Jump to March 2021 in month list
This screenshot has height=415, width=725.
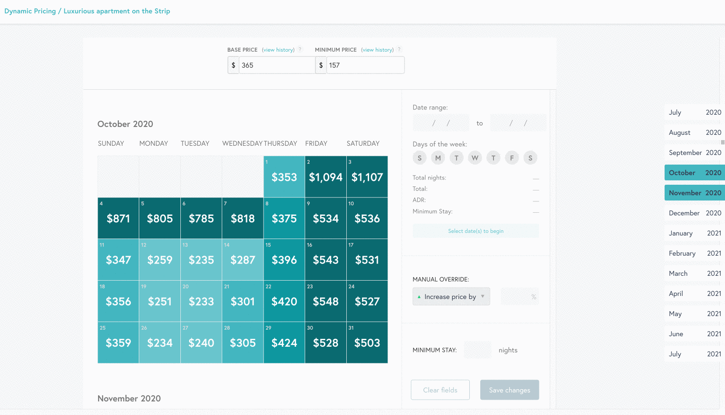pyautogui.click(x=695, y=273)
